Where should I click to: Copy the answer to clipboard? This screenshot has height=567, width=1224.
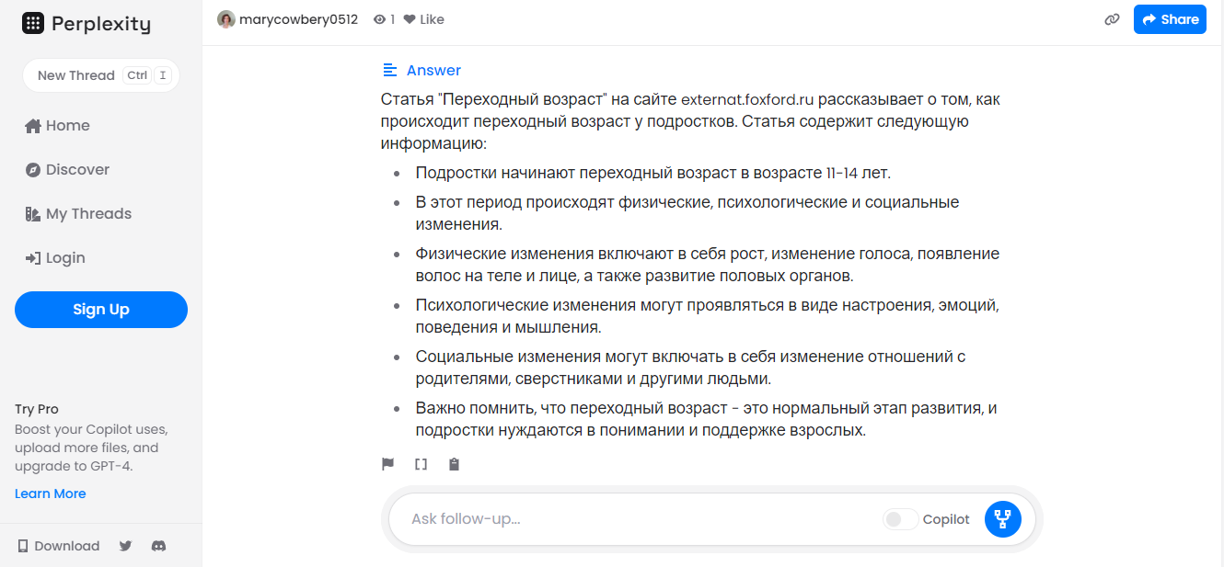(454, 464)
